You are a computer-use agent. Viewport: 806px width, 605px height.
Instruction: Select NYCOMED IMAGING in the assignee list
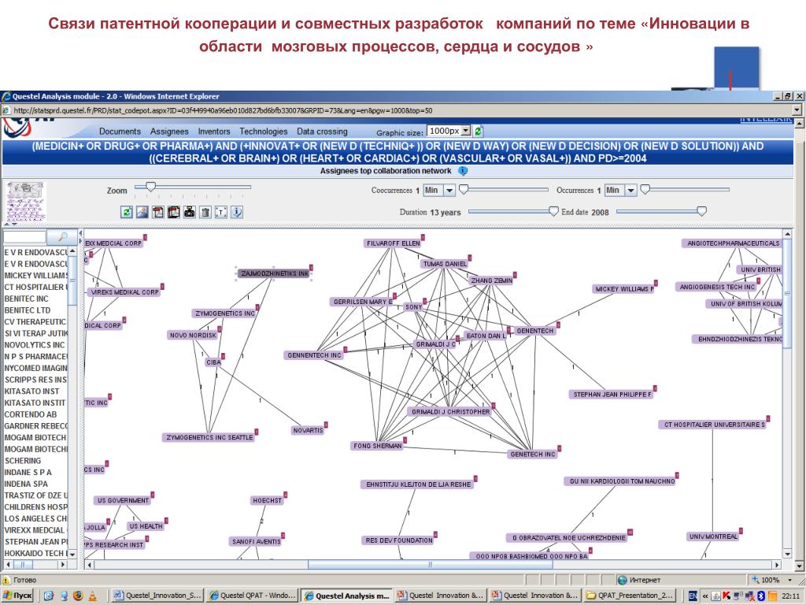[x=36, y=368]
